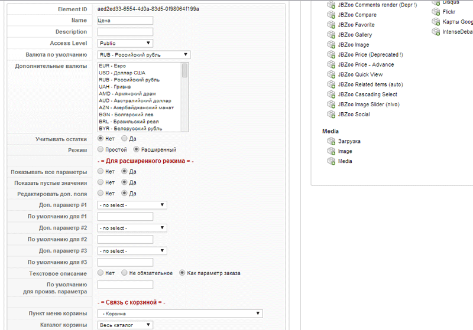Choose the Простой mode radio button
The width and height of the screenshot is (473, 330).
[101, 149]
